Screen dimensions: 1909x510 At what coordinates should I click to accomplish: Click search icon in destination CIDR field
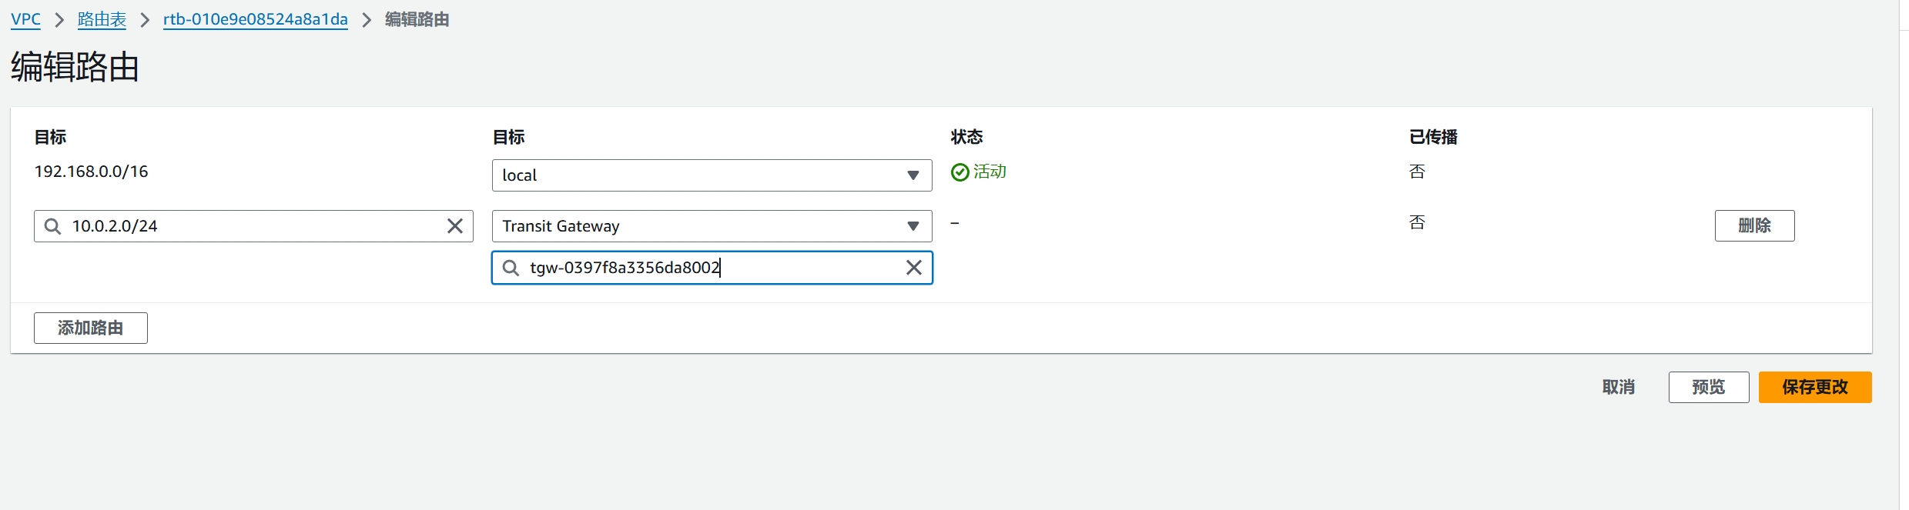52,226
